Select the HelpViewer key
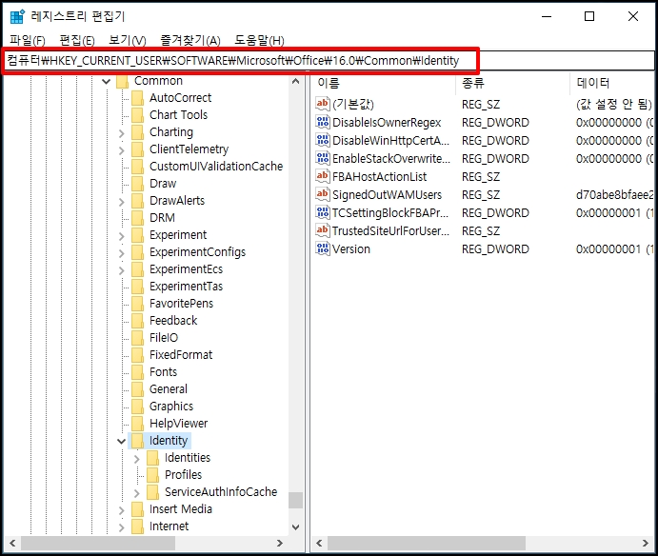Image resolution: width=658 pixels, height=556 pixels. click(x=178, y=424)
